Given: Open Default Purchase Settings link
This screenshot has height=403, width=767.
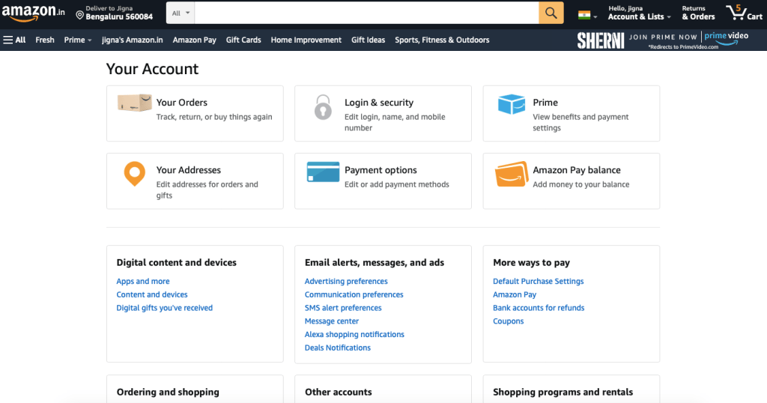Looking at the screenshot, I should tap(538, 281).
